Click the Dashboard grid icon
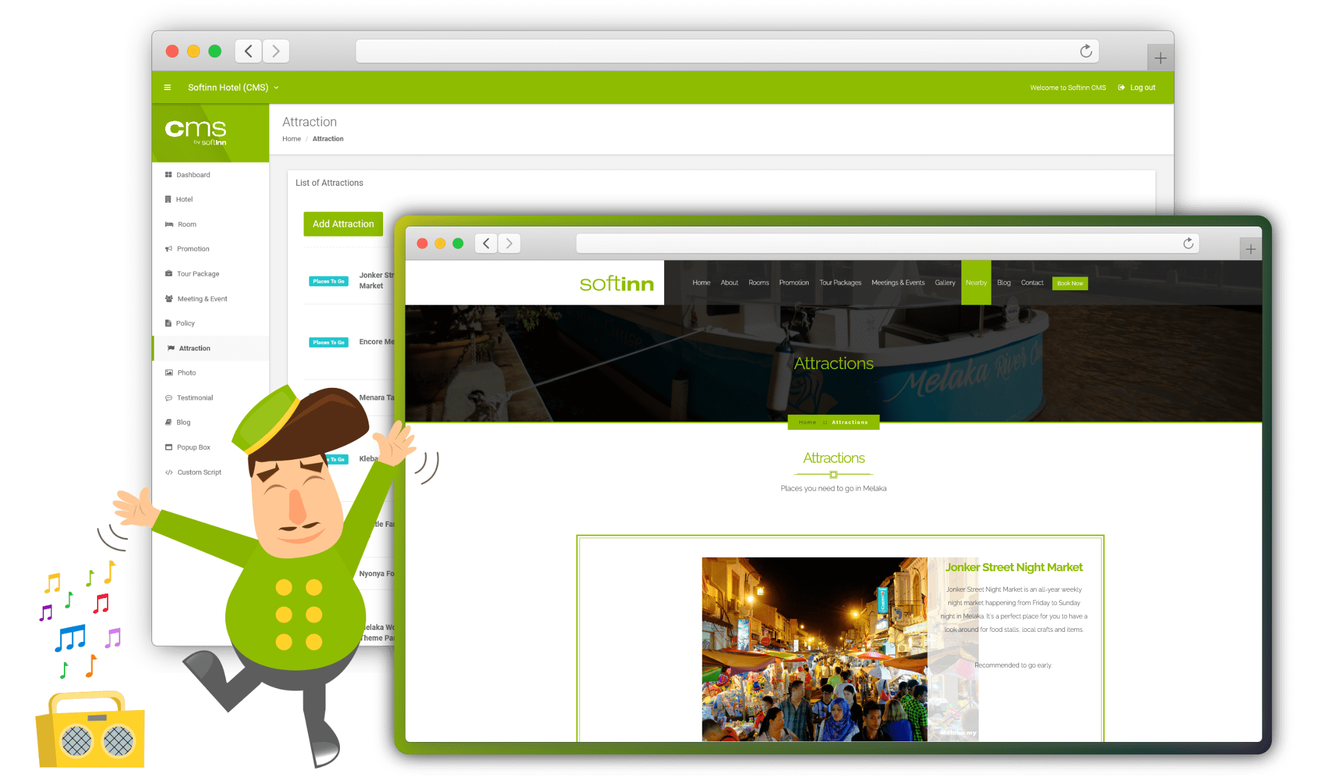This screenshot has height=782, width=1342. (x=168, y=175)
